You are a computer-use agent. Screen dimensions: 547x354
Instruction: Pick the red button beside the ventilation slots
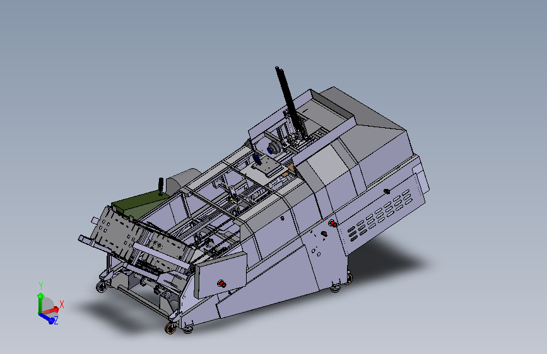333,224
